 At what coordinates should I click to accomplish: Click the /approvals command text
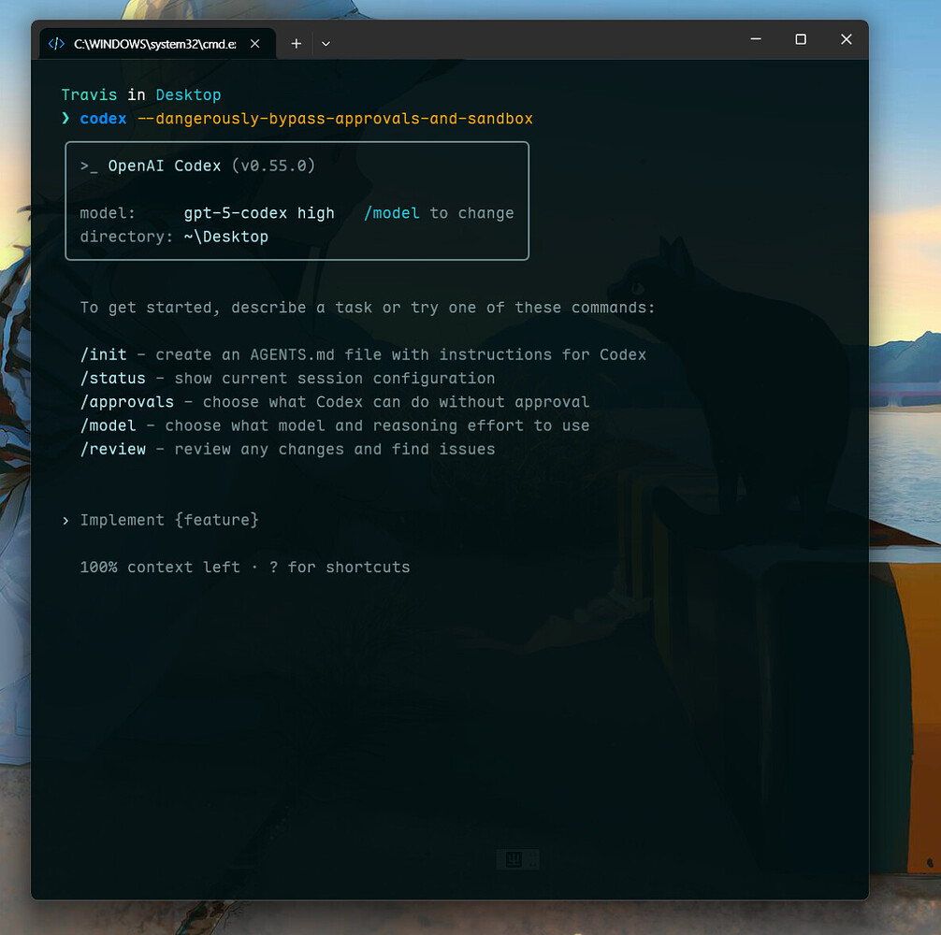coord(127,402)
